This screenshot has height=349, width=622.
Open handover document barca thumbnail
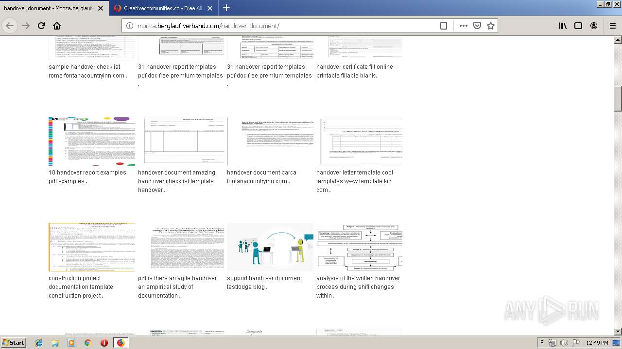(x=270, y=141)
